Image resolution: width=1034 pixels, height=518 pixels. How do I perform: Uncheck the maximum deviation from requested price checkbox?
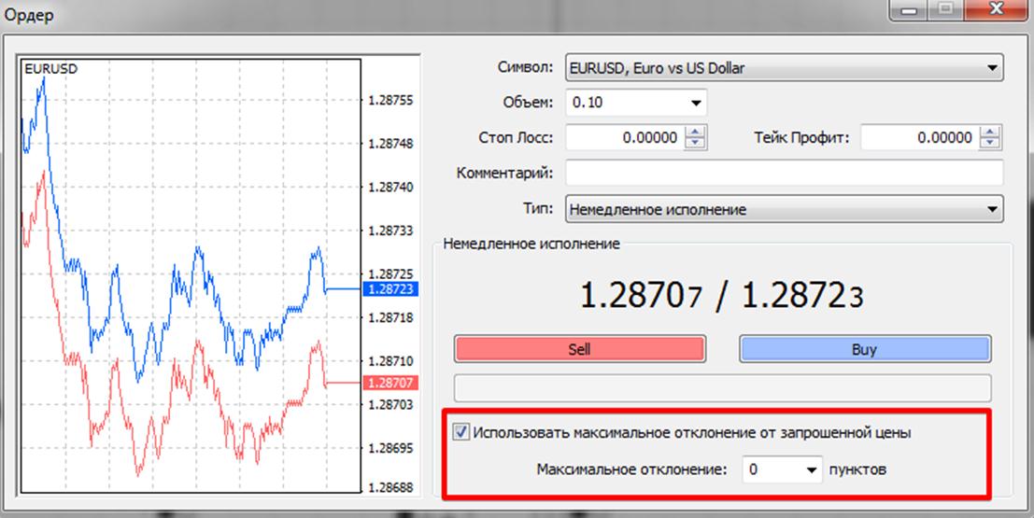(x=460, y=432)
